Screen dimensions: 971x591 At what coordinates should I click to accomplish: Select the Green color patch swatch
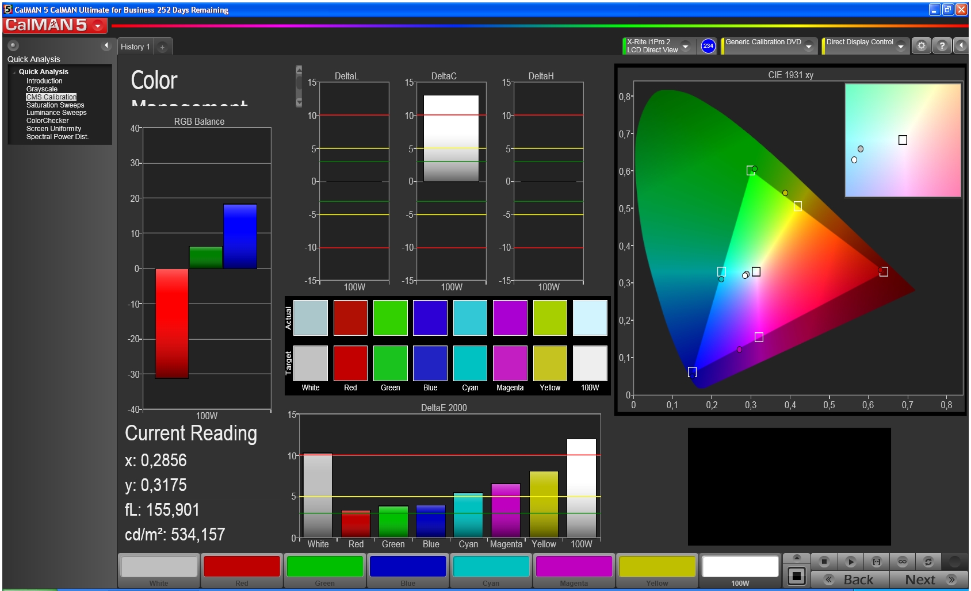325,566
